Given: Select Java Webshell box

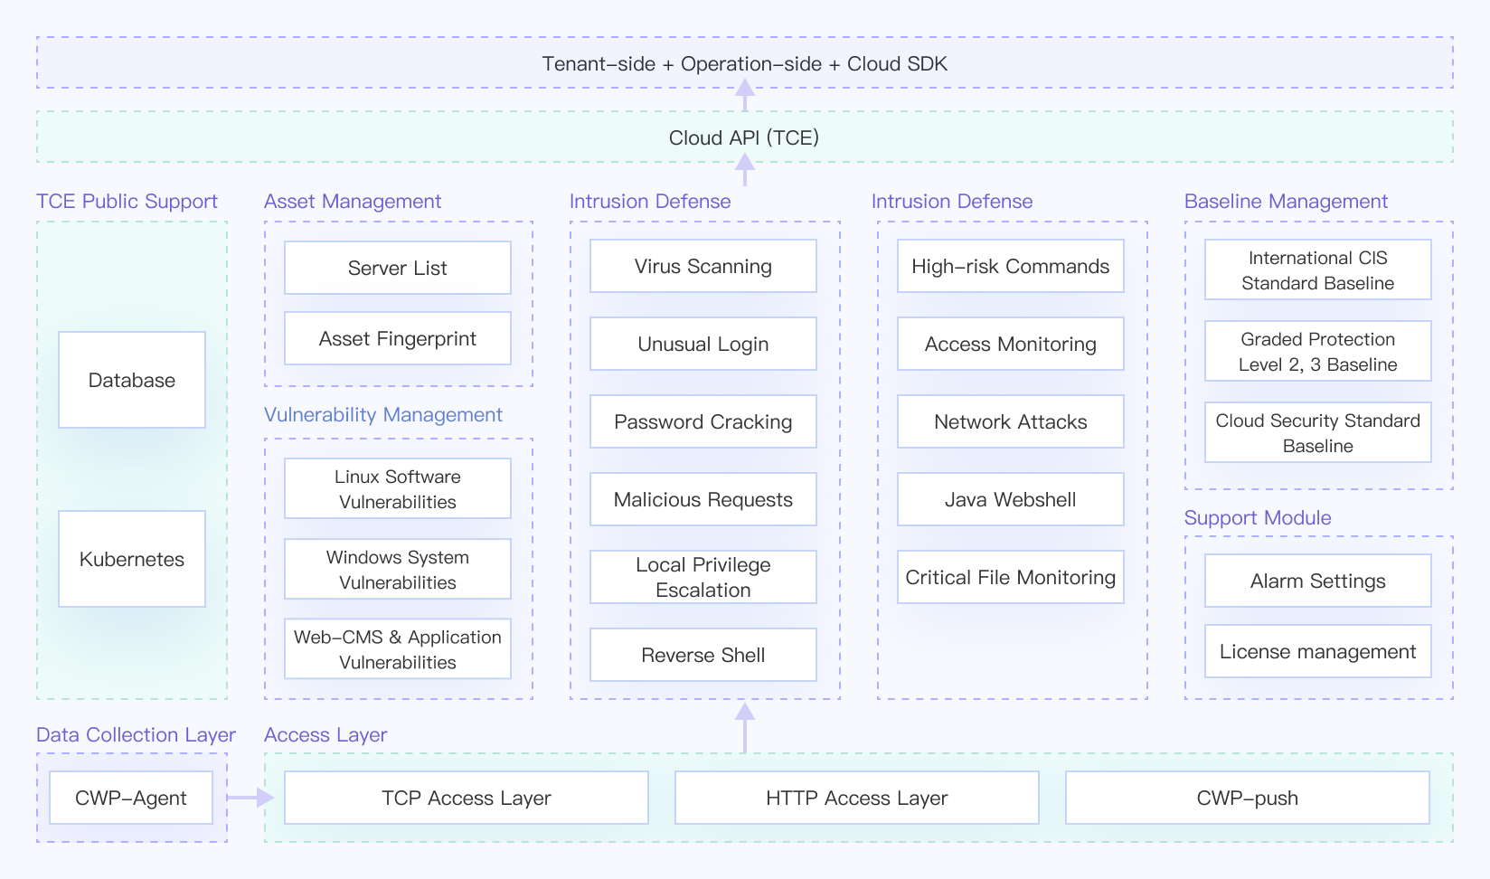Looking at the screenshot, I should [x=1011, y=499].
